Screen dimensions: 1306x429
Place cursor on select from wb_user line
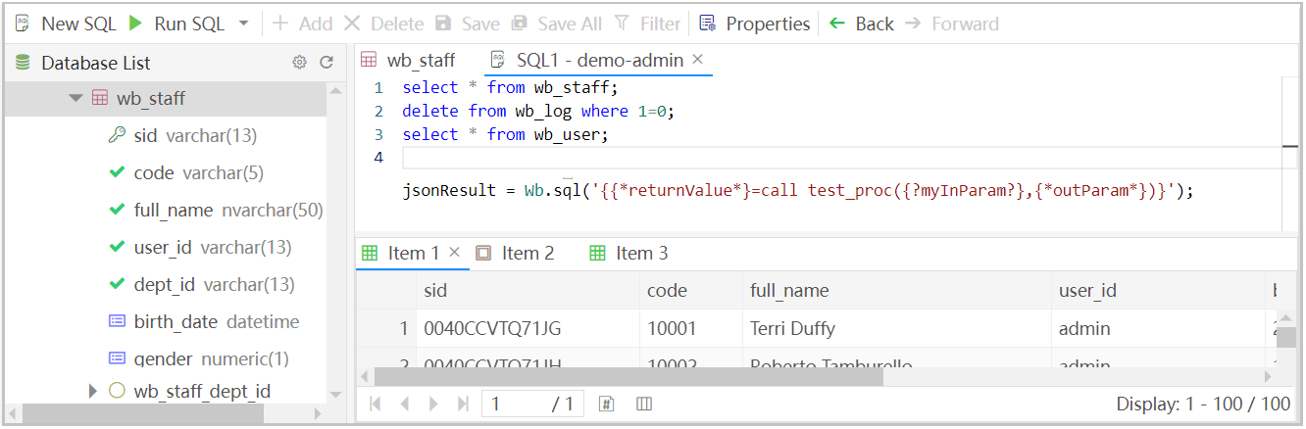coord(506,134)
